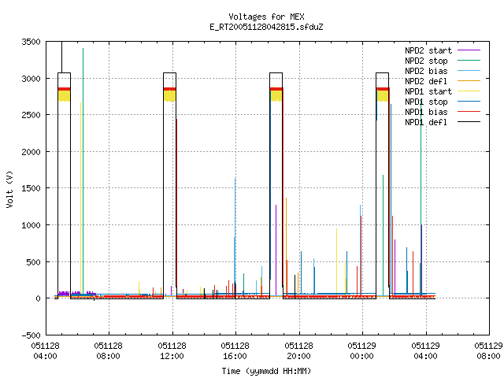Click the 'NPD1 bias' legend label

pos(426,112)
